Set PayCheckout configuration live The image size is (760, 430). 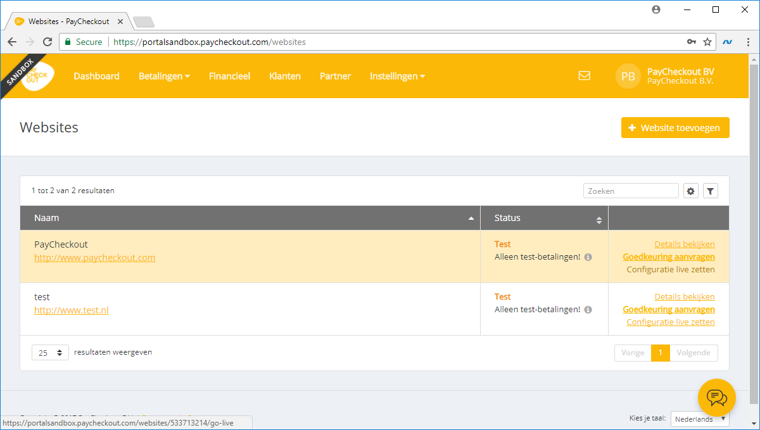click(671, 270)
